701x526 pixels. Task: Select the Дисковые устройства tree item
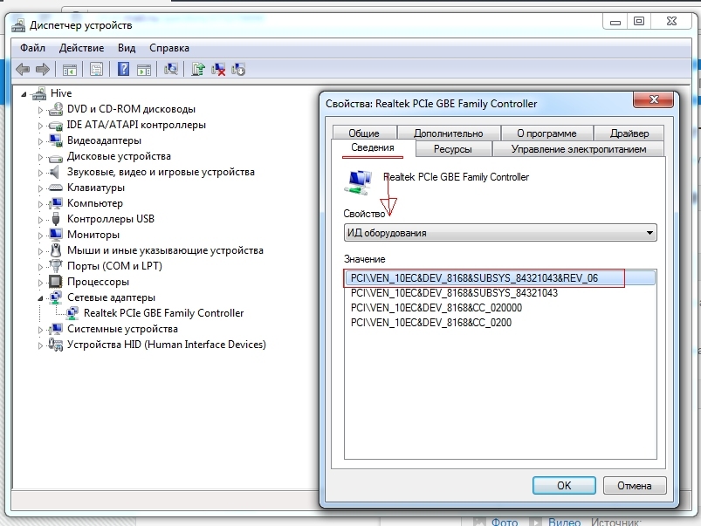(x=119, y=156)
